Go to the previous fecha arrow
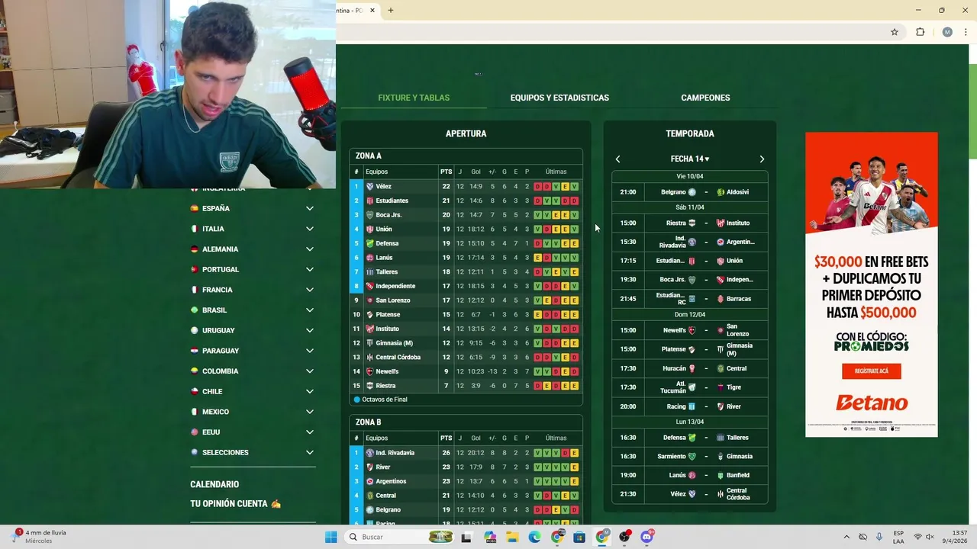977x549 pixels. click(x=617, y=159)
